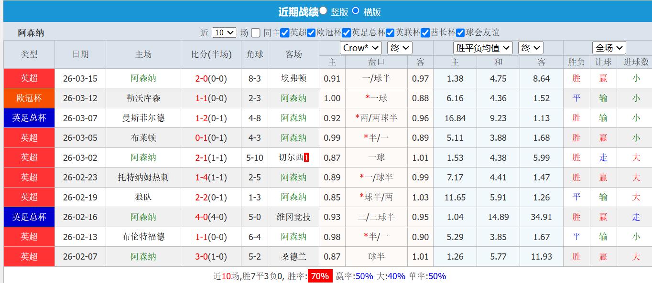The image size is (652, 283).
Task: Click the 阿森纳 link in the first row
Action: tap(143, 78)
